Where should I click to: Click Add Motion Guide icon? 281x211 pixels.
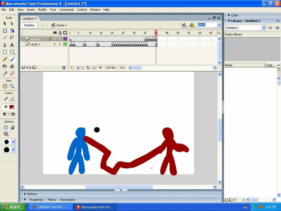(x=29, y=68)
